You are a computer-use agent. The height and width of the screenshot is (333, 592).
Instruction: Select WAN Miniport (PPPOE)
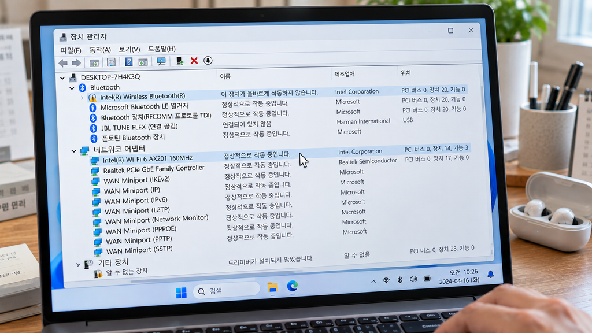coord(141,231)
